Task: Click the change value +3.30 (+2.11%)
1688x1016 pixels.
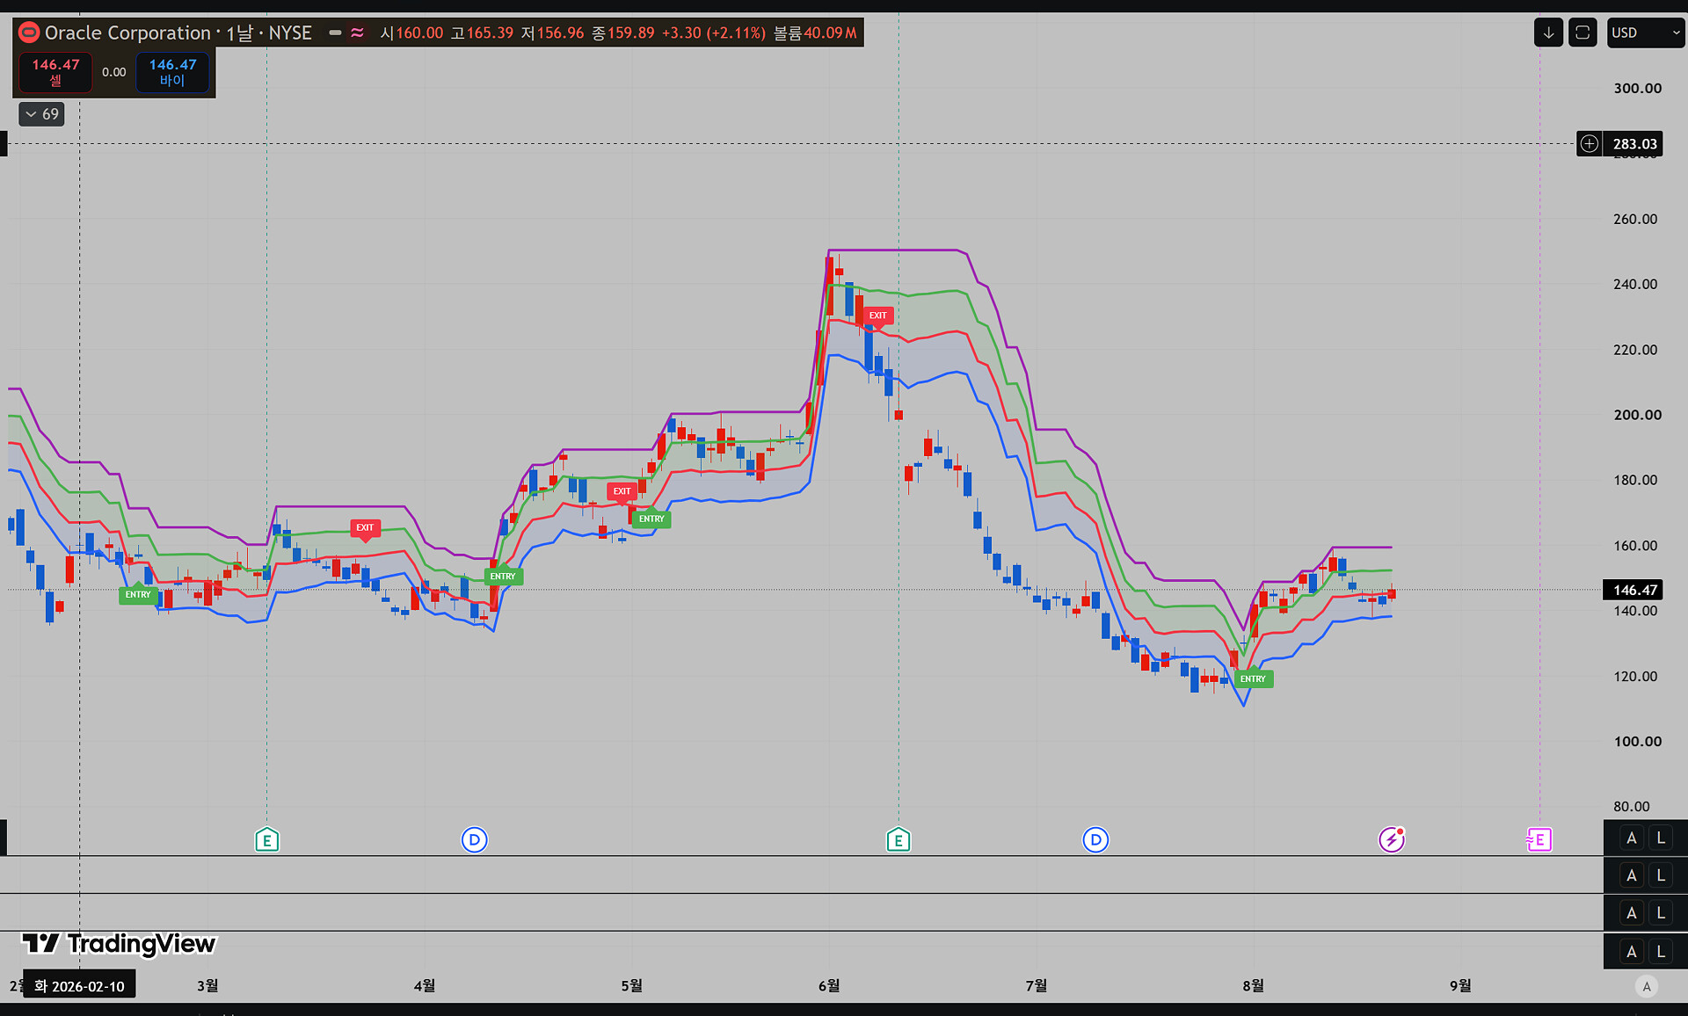Action: (714, 33)
